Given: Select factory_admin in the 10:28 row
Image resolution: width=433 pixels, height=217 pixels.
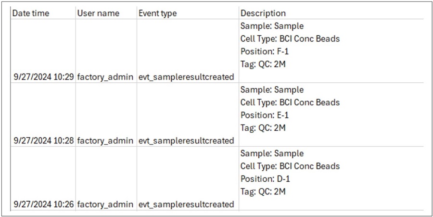Looking at the screenshot, I should (x=105, y=141).
